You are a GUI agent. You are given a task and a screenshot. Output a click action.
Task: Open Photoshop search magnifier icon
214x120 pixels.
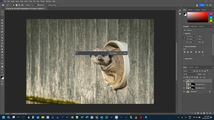pos(207,5)
